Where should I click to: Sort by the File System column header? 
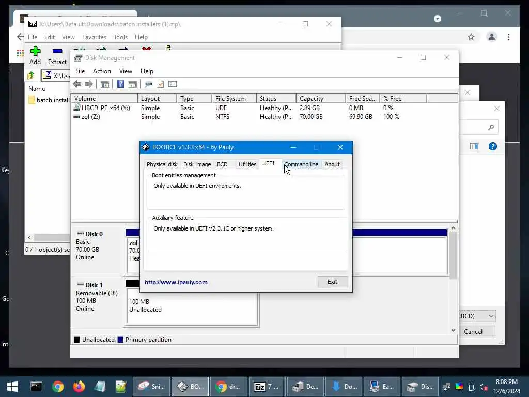click(234, 99)
